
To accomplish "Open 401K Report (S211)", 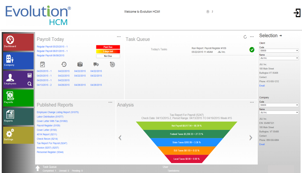I will 47,134.
